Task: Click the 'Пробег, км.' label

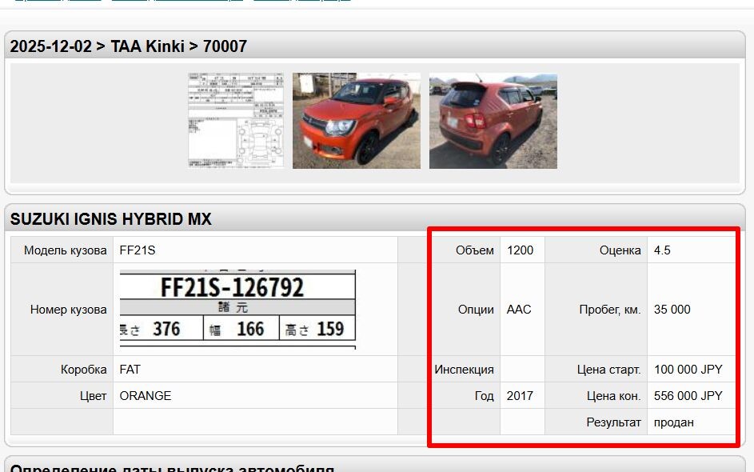Action: [x=610, y=310]
